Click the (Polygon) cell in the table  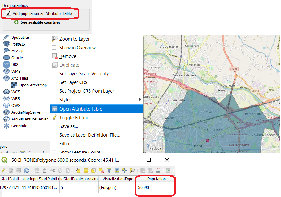coord(118,187)
